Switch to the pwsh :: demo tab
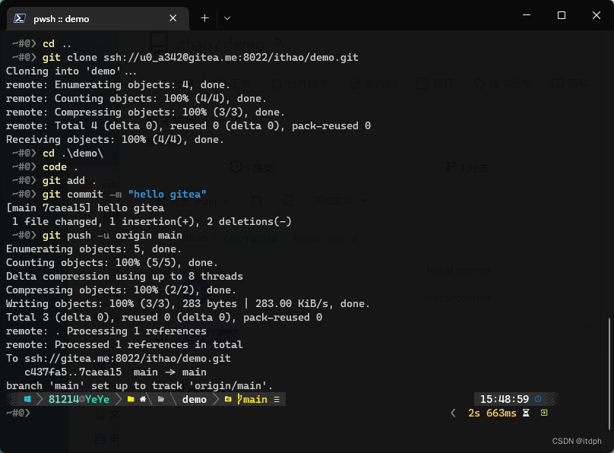 (91, 18)
